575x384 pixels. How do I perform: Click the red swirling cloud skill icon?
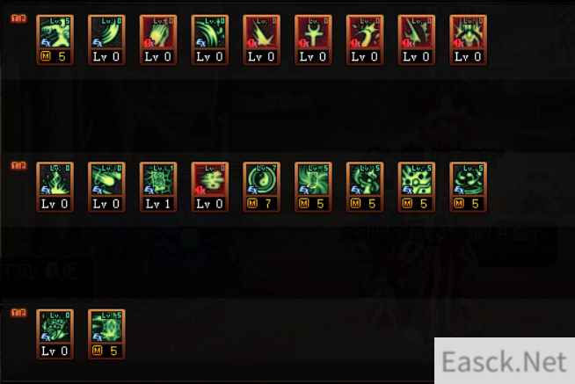210,187
